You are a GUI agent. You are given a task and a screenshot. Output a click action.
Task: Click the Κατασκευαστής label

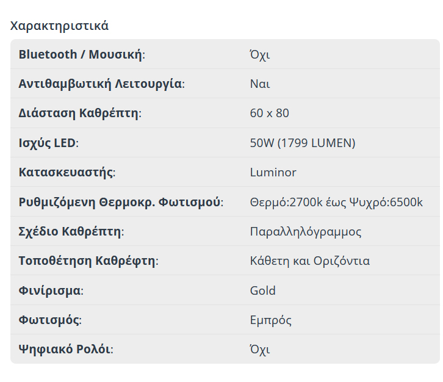67,172
